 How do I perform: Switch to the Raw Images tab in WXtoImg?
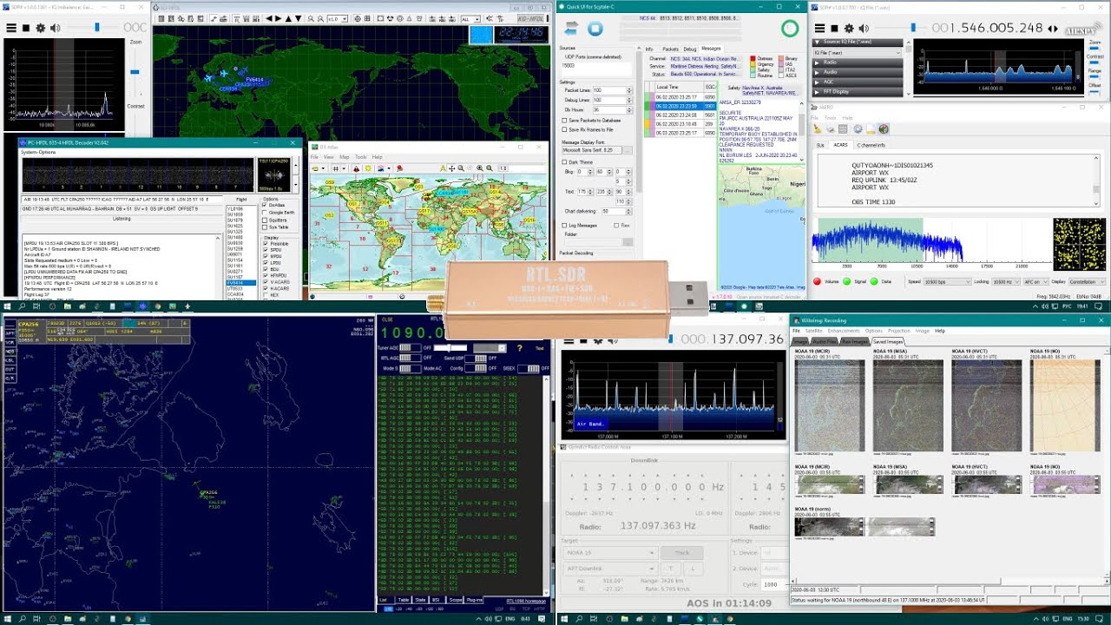[855, 342]
